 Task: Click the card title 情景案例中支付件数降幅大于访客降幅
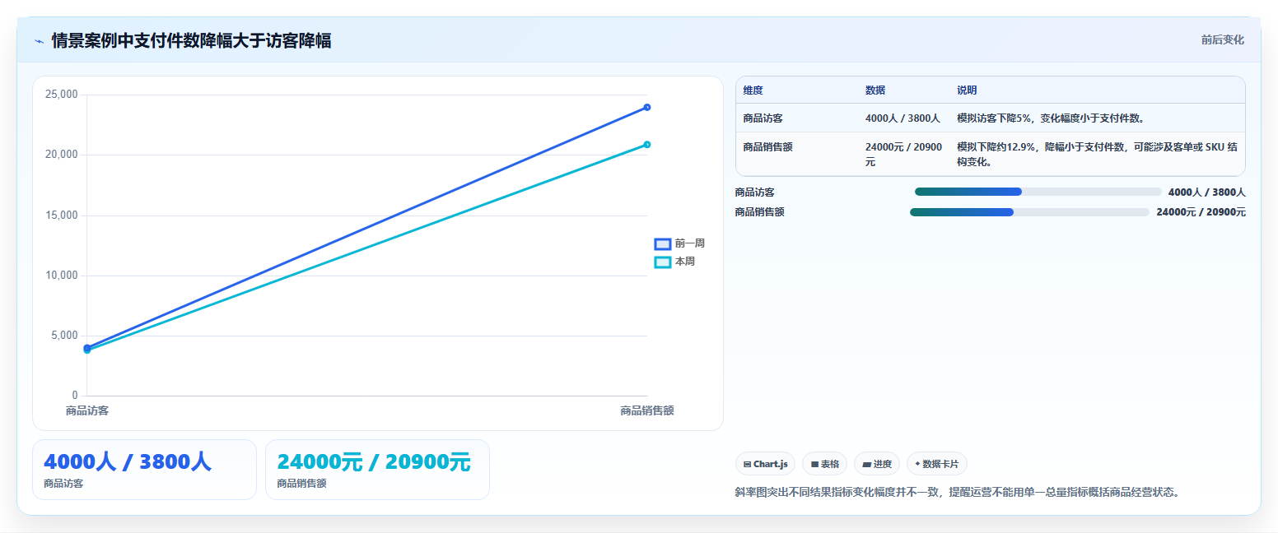191,40
